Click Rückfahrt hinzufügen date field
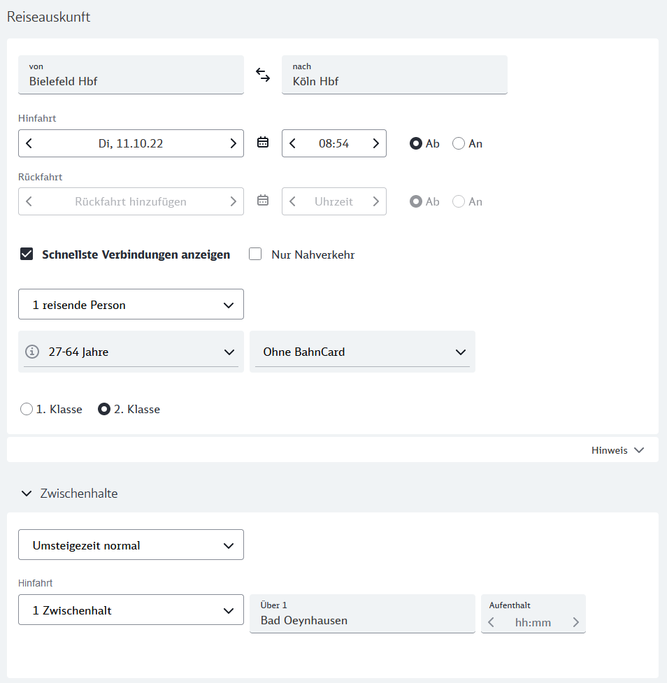This screenshot has width=667, height=683. 131,201
